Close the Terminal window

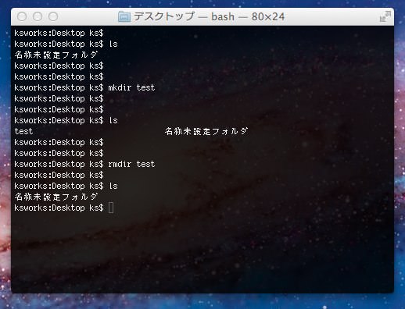[x=22, y=16]
